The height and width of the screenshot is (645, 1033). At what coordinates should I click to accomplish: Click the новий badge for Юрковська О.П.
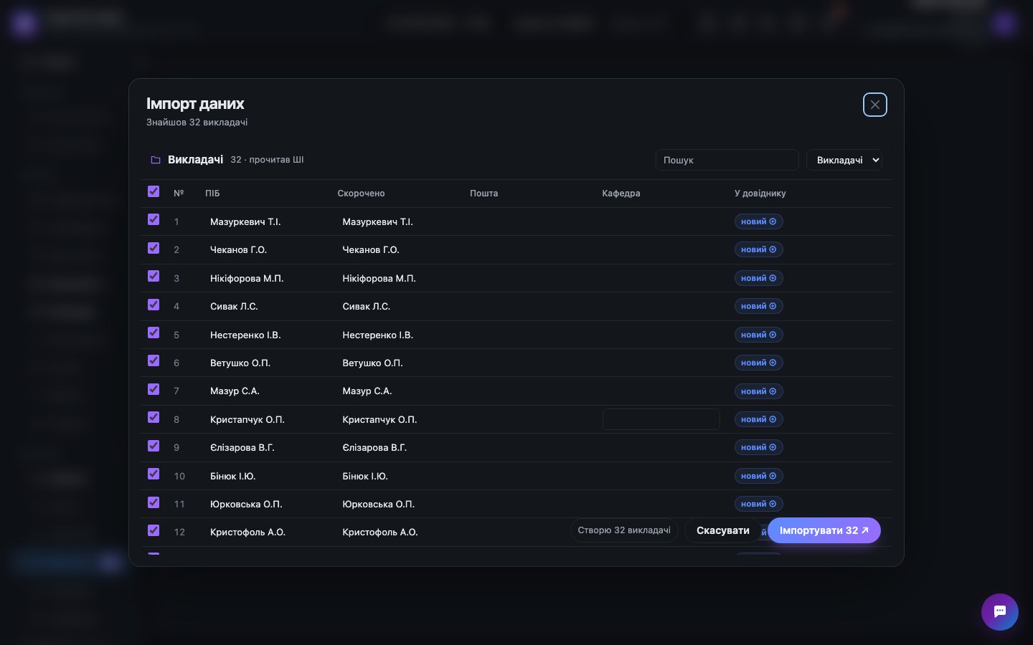point(758,504)
